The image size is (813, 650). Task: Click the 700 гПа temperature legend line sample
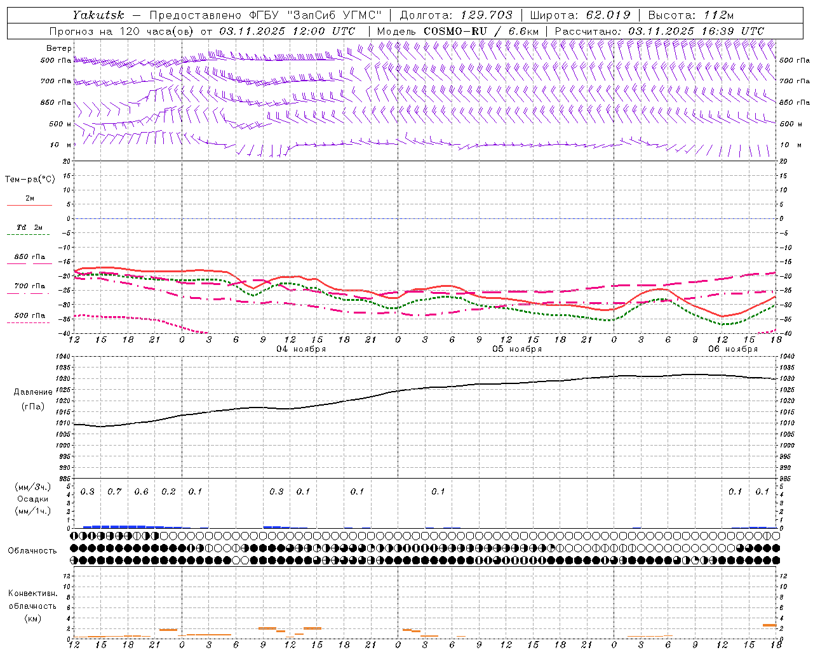tap(29, 293)
